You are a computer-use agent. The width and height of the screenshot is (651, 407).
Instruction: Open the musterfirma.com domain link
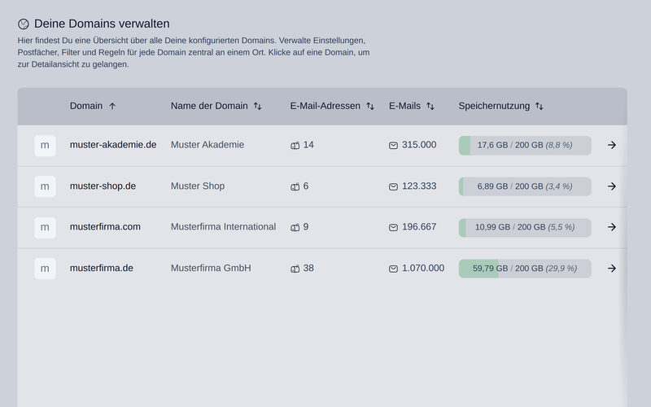(x=105, y=227)
